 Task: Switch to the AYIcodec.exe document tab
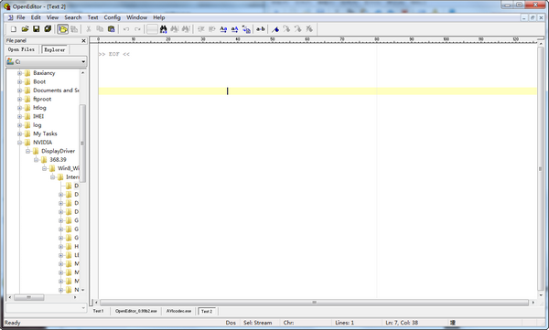click(179, 311)
